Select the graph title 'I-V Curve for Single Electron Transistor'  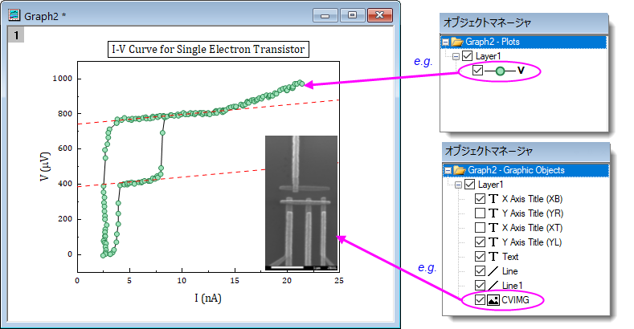pos(208,49)
